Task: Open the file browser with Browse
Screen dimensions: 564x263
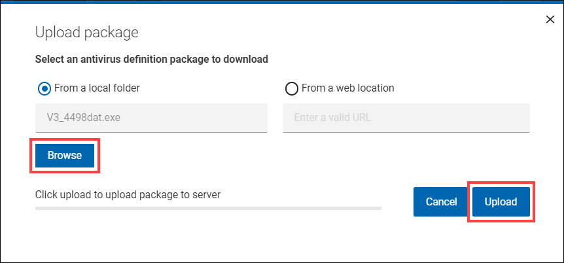Action: tap(65, 155)
